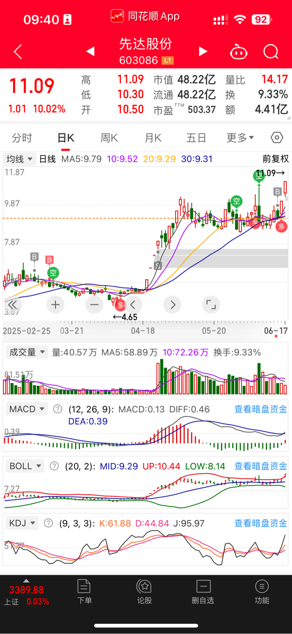This screenshot has width=292, height=634.
Task: Tap the 量:40.57万 volume readout
Action: point(75,352)
